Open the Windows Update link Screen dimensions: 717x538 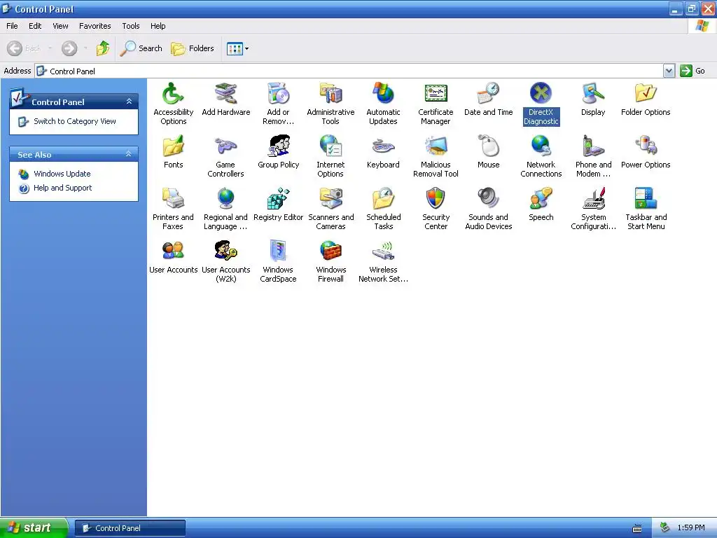(62, 174)
